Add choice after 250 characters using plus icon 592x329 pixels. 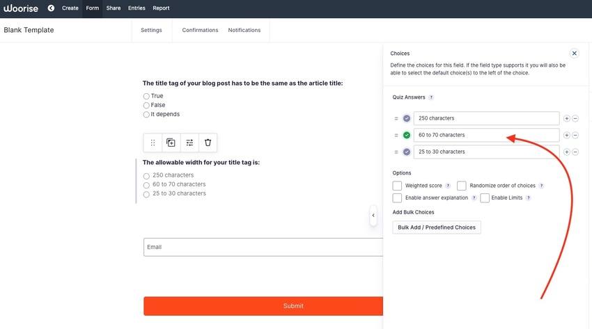coord(566,118)
